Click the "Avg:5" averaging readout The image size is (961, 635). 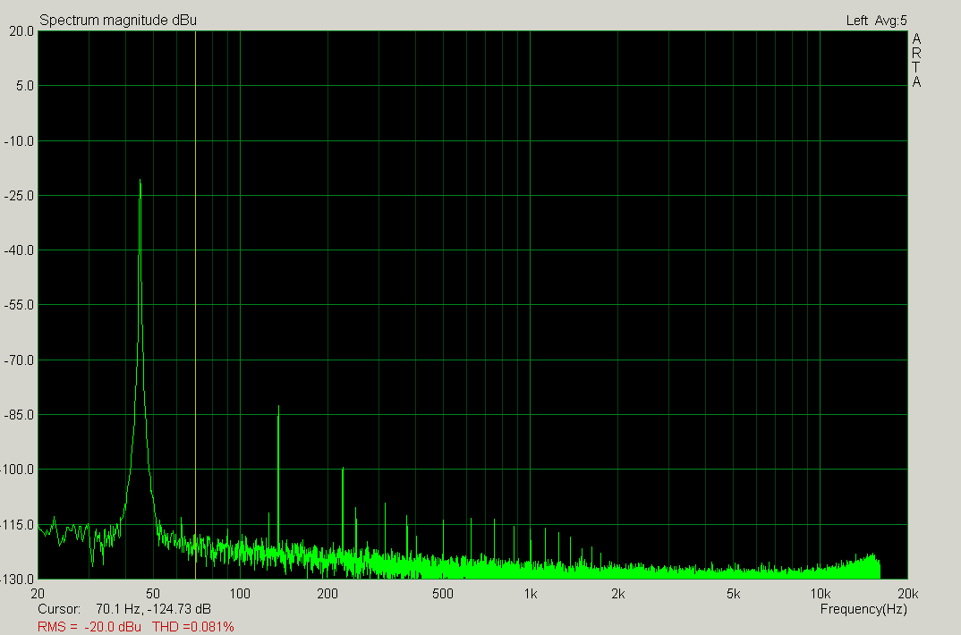pyautogui.click(x=890, y=21)
